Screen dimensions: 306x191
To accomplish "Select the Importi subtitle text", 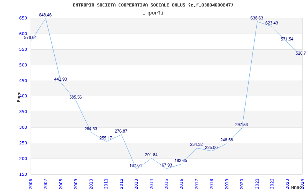I will (x=153, y=13).
